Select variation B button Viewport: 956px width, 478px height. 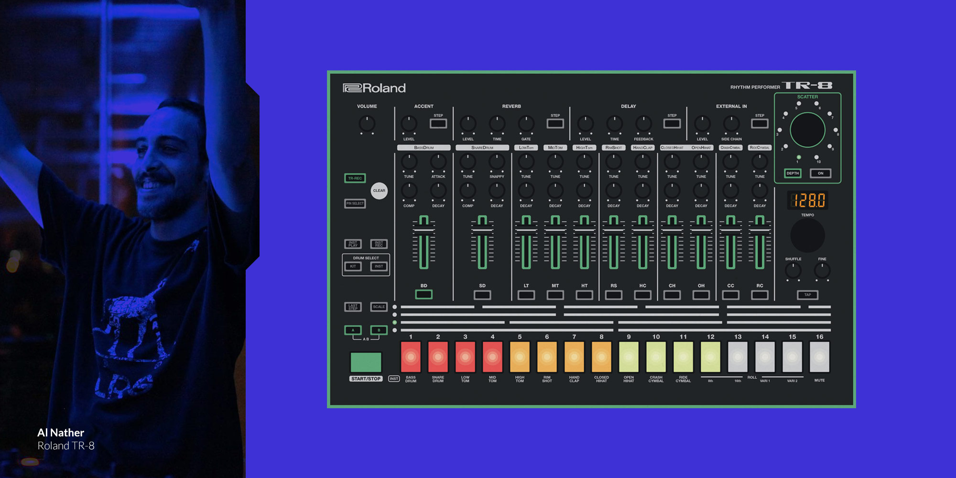[x=379, y=330]
